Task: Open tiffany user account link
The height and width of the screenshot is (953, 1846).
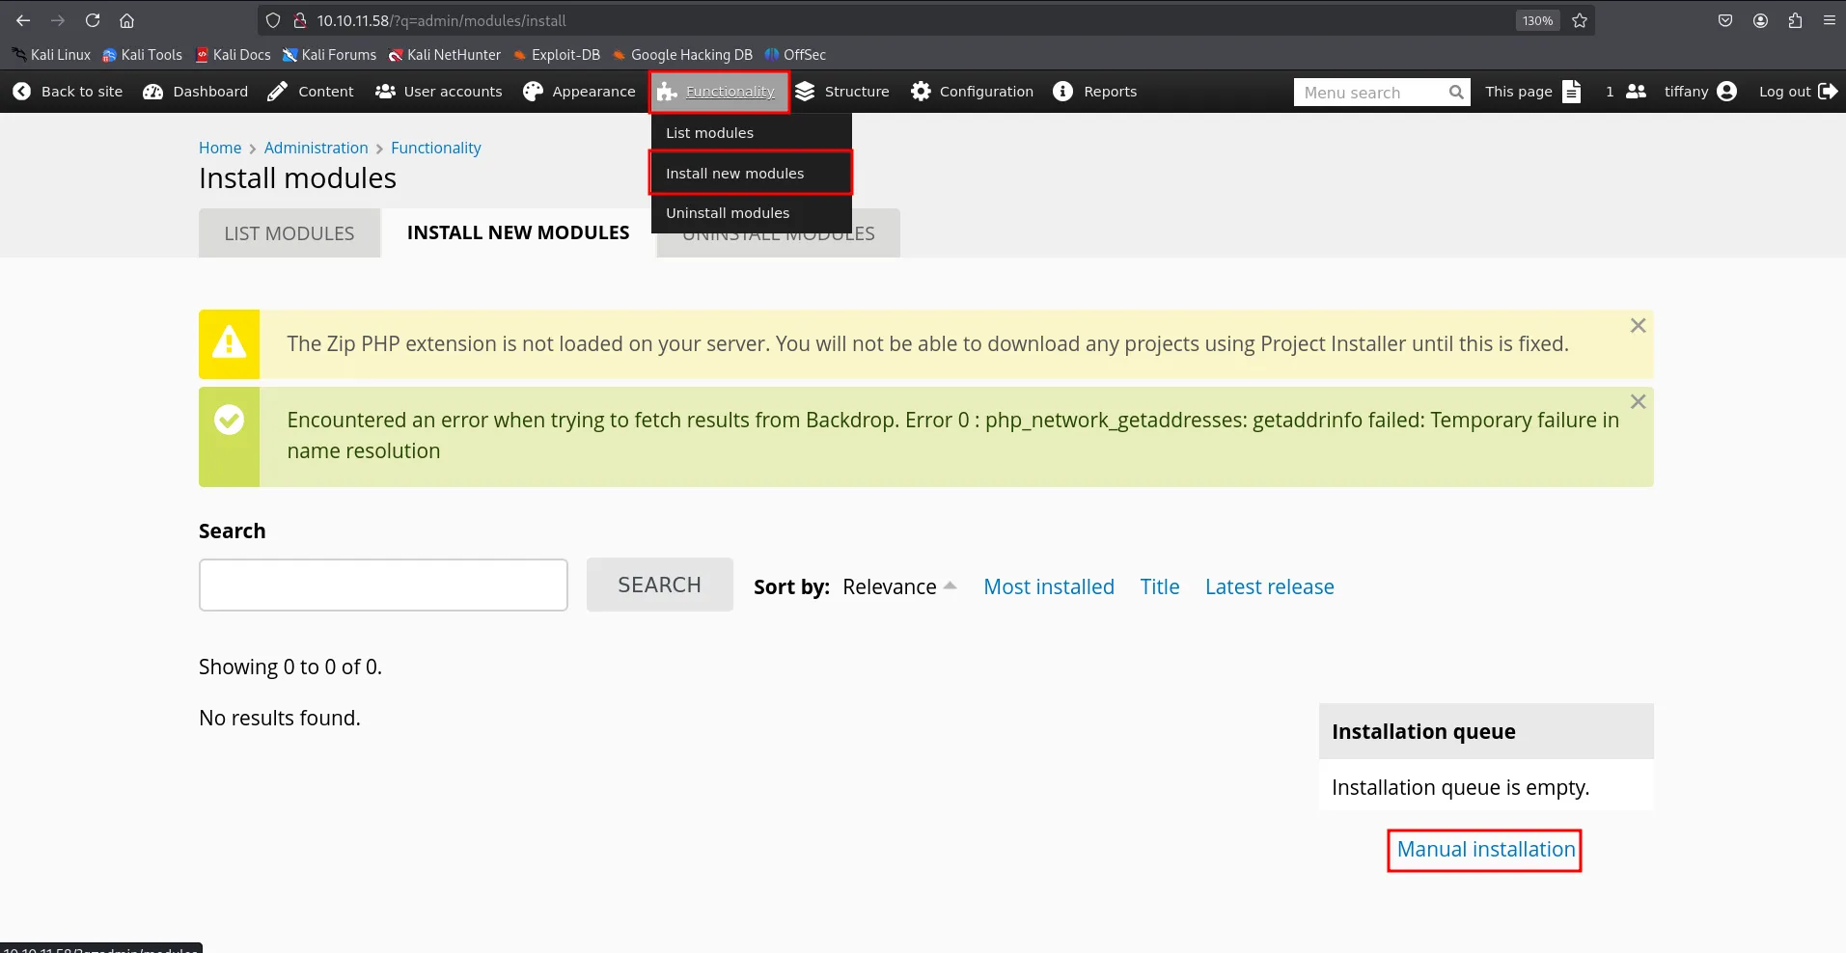Action: pos(1700,92)
